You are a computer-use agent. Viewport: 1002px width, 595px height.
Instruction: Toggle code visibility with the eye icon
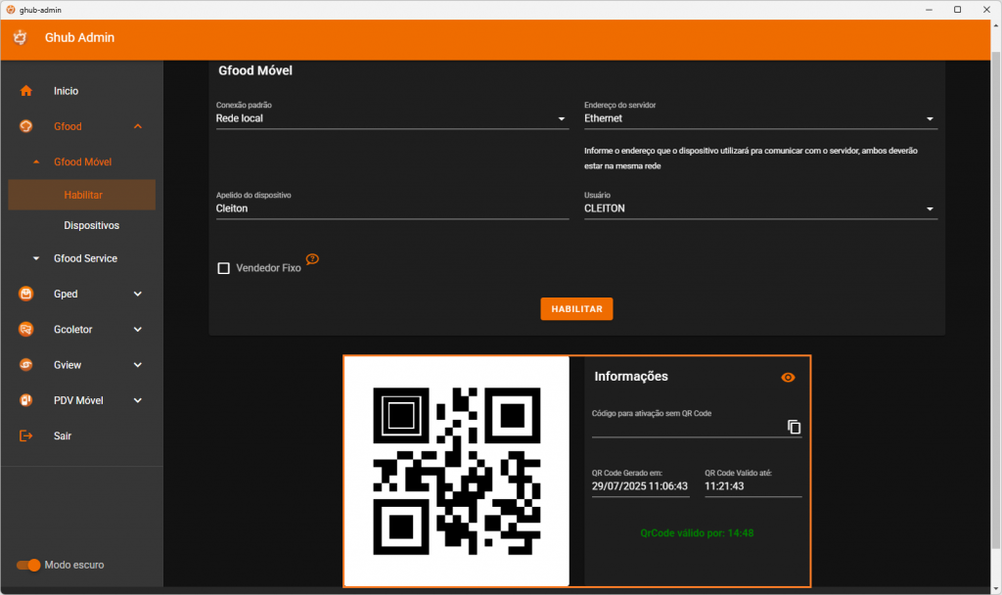(788, 377)
